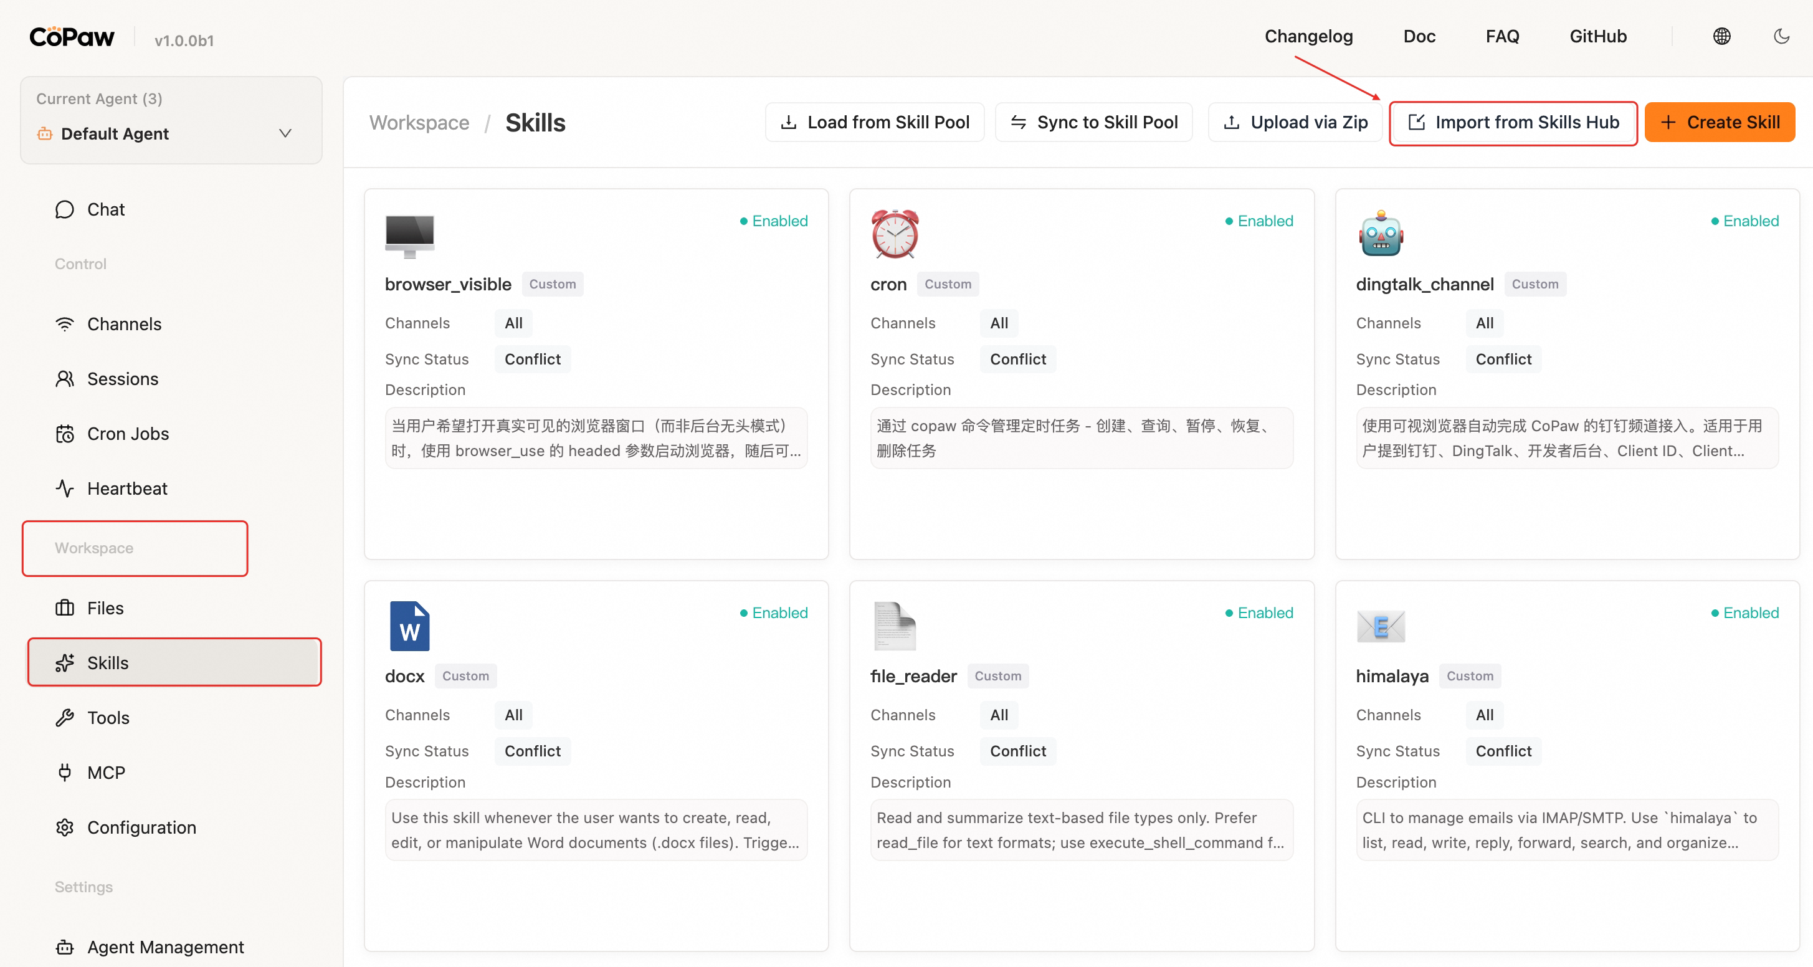The height and width of the screenshot is (967, 1813).
Task: Open Agent Management in sidebar
Action: pos(164,947)
